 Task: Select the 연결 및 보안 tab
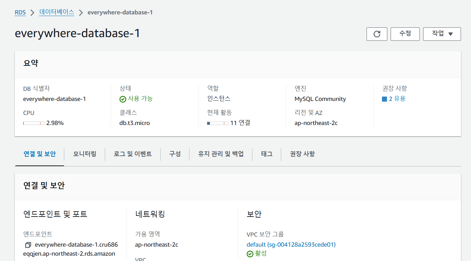[40, 154]
